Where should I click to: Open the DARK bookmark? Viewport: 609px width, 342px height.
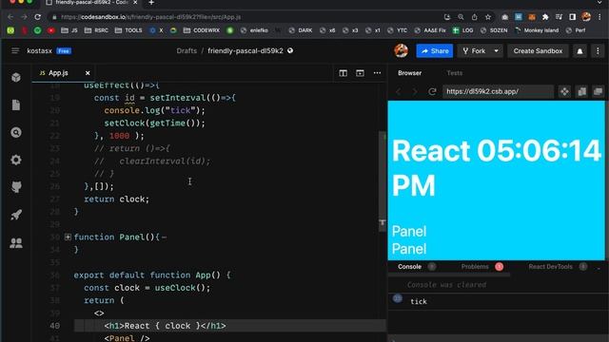tap(301, 30)
